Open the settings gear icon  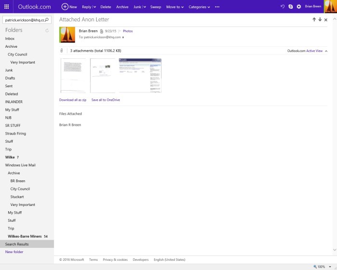coord(298,7)
